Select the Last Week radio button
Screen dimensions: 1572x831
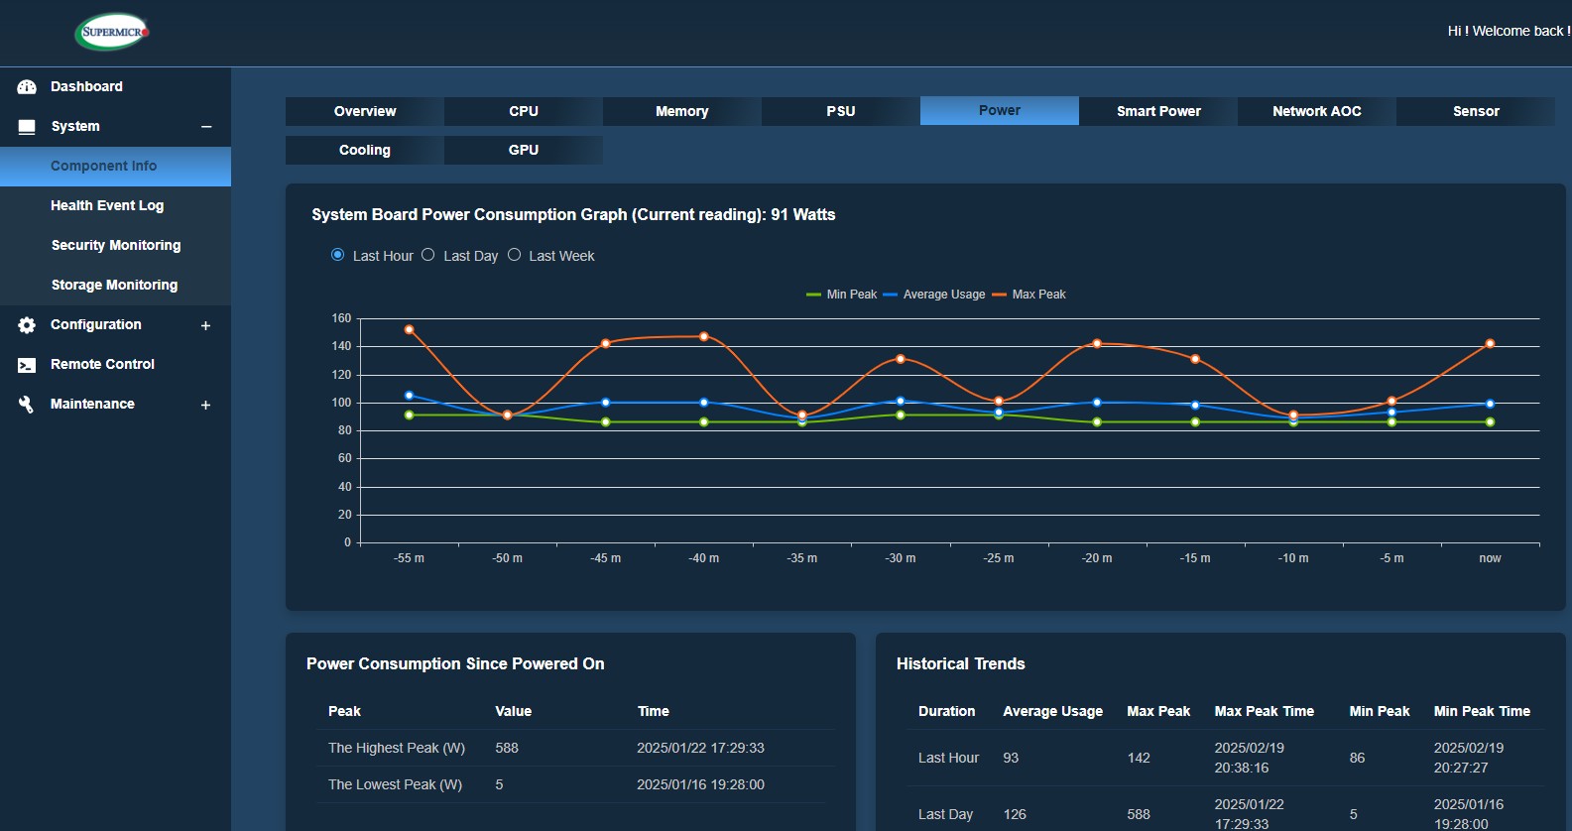pos(514,255)
